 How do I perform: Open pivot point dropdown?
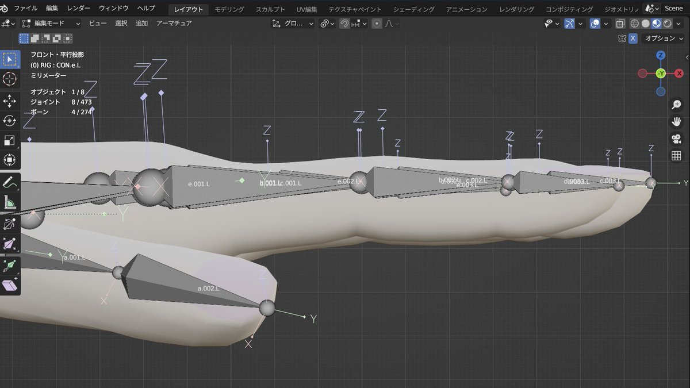pyautogui.click(x=327, y=24)
